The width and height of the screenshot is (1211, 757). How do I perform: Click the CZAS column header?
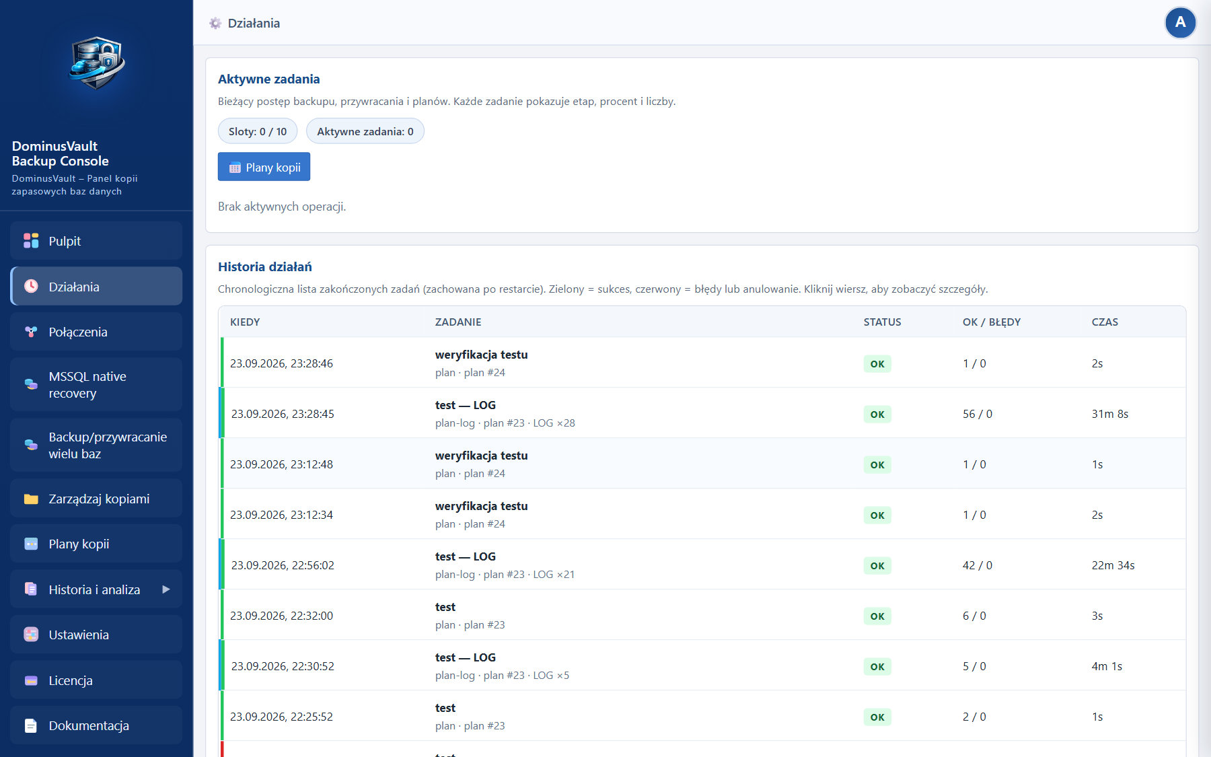point(1105,322)
